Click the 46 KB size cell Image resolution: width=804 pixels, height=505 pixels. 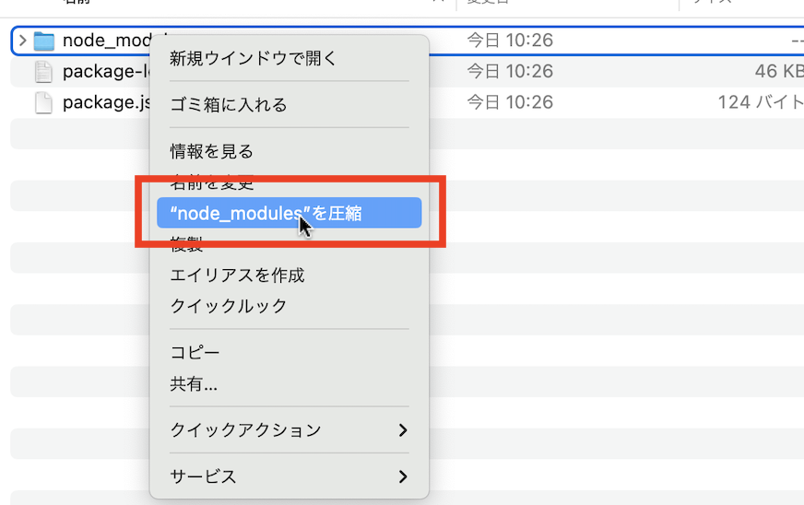click(x=778, y=72)
